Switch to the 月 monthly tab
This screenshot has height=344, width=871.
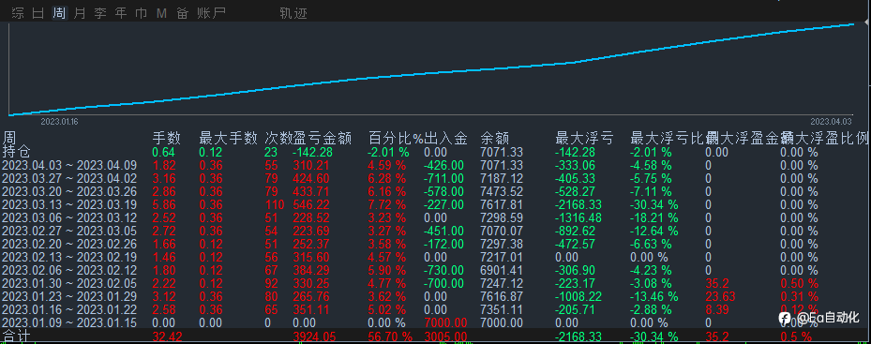click(x=80, y=13)
